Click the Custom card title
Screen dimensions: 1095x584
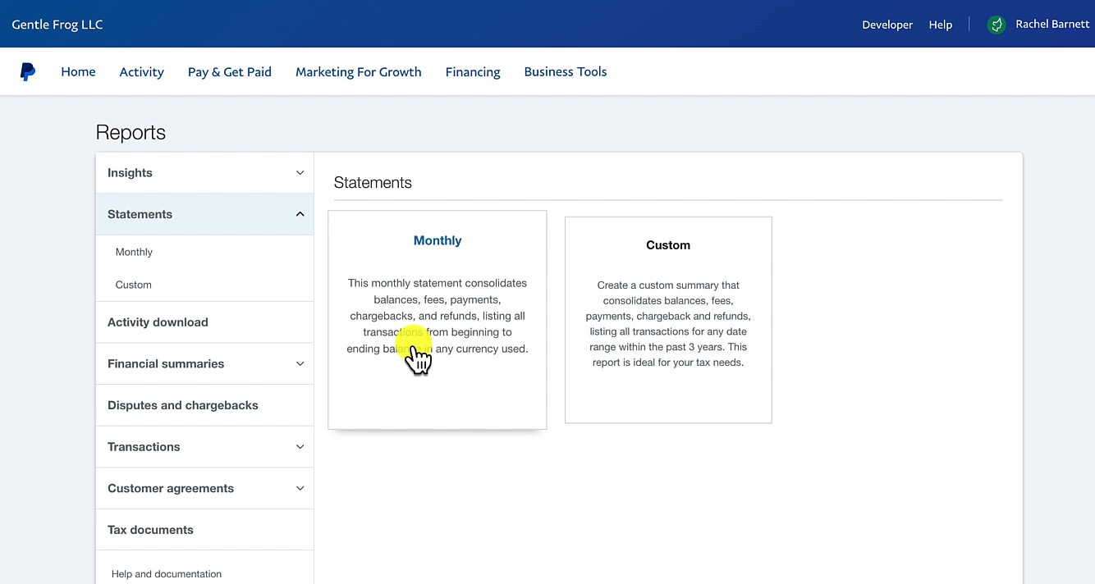(x=668, y=245)
